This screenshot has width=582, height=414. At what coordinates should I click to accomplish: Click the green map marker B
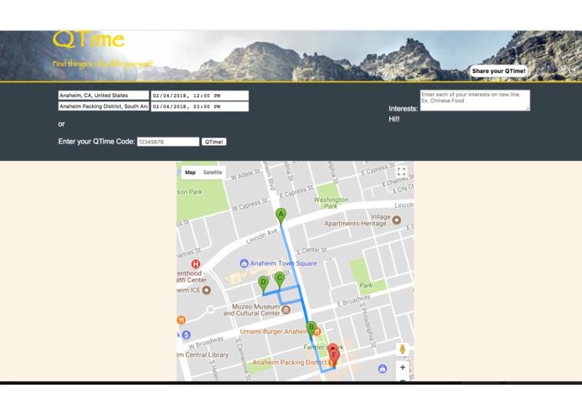(x=312, y=329)
